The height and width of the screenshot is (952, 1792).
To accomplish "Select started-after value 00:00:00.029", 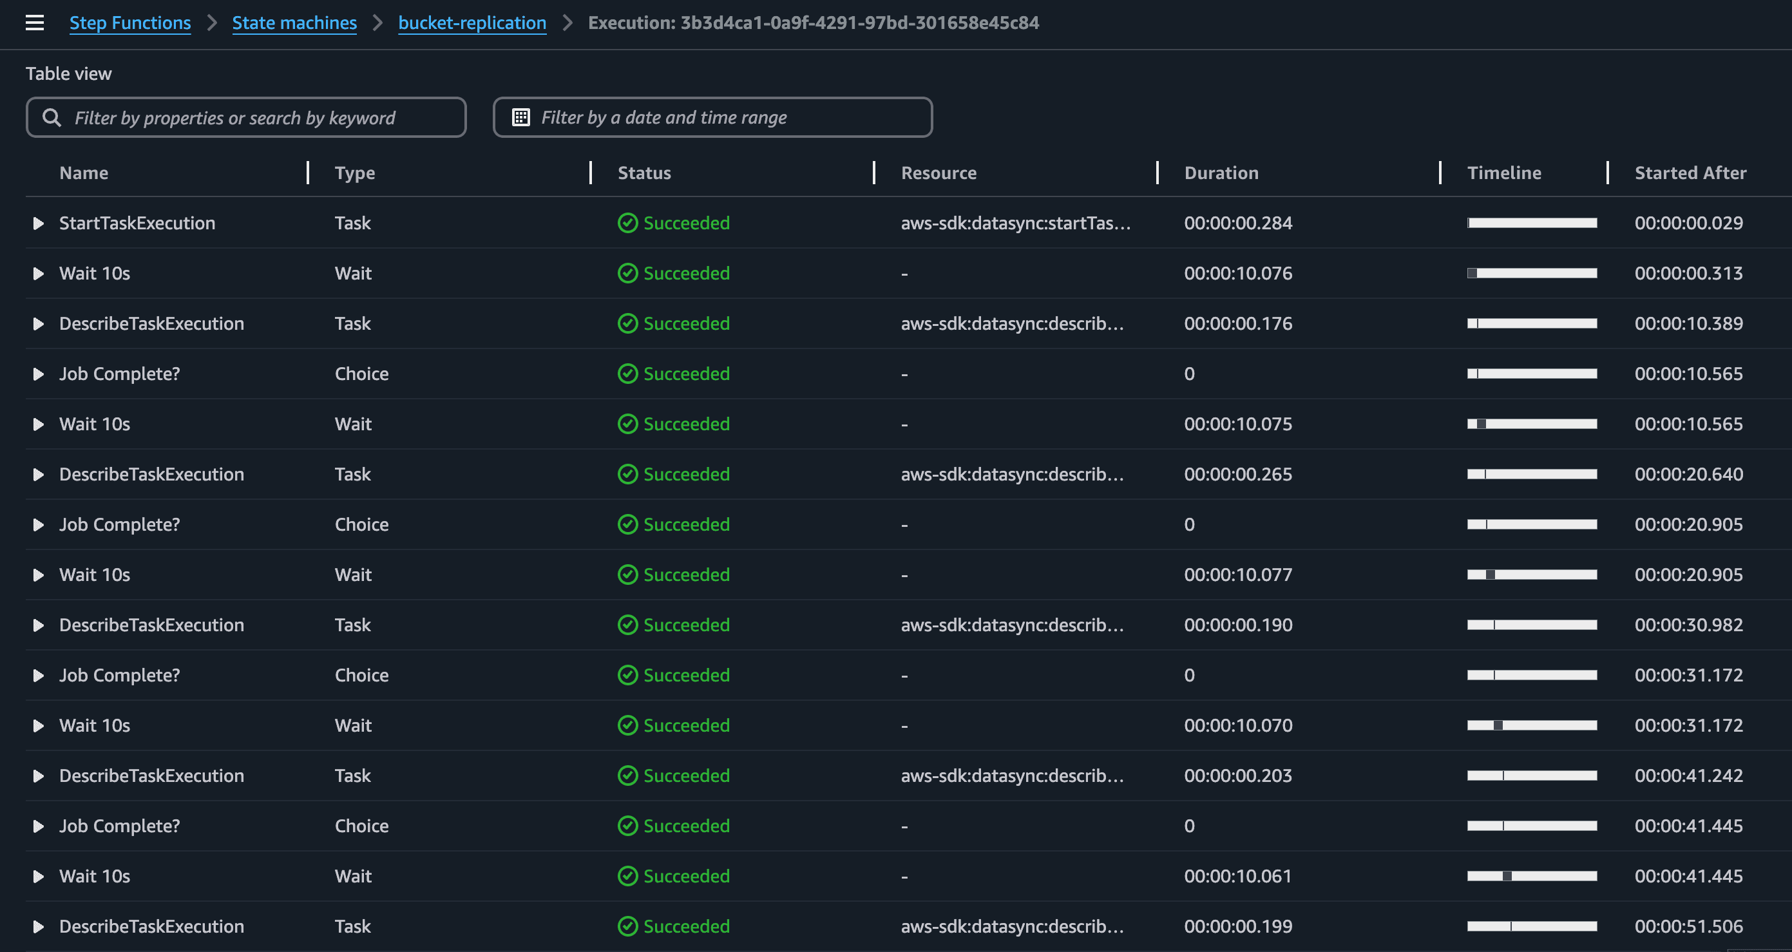I will pos(1689,224).
